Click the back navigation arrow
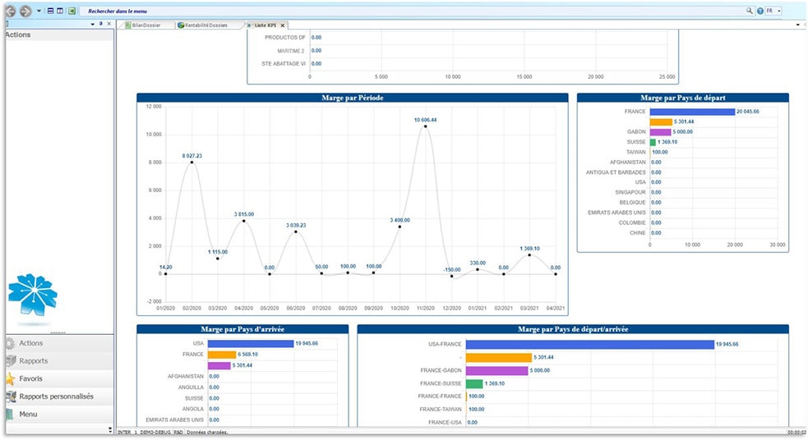This screenshot has height=440, width=808. click(x=11, y=11)
